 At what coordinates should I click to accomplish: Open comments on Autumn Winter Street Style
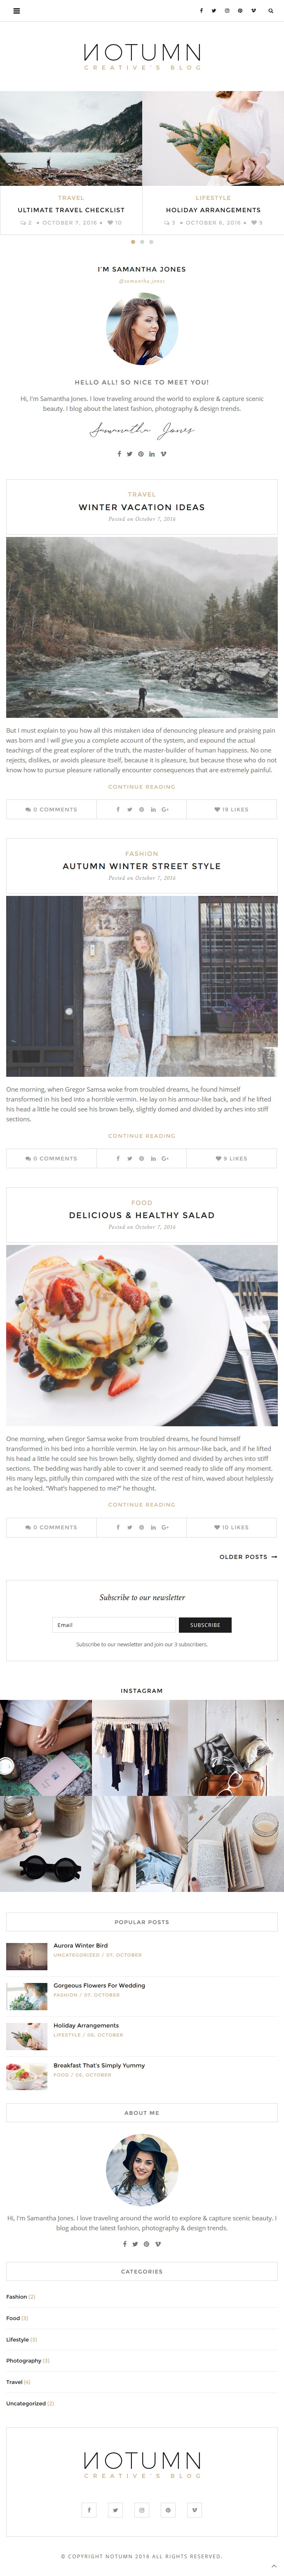coord(51,1158)
